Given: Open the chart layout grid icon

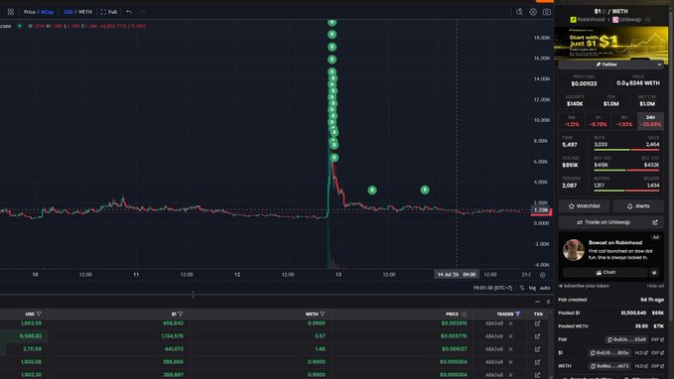Looking at the screenshot, I should coord(11,12).
